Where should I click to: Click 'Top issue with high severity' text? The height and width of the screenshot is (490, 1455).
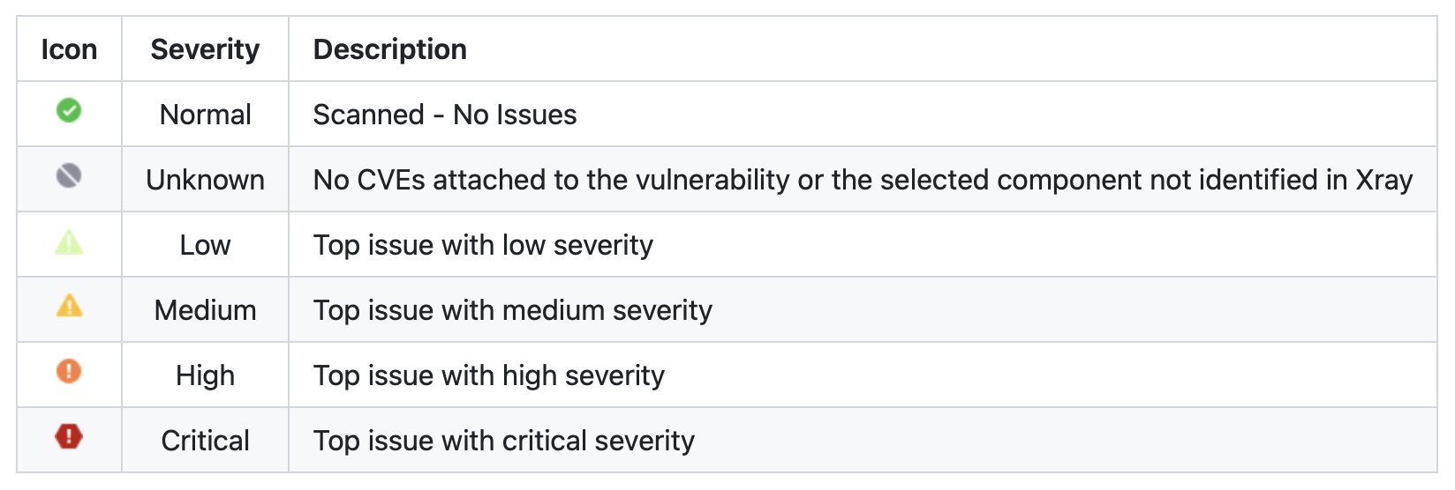click(488, 375)
